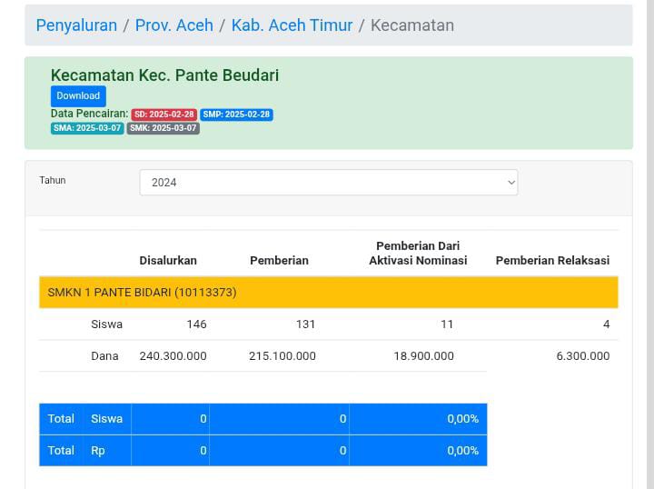This screenshot has width=654, height=489.
Task: Click the SMP: 2025-02-28 badge
Action: 236,115
